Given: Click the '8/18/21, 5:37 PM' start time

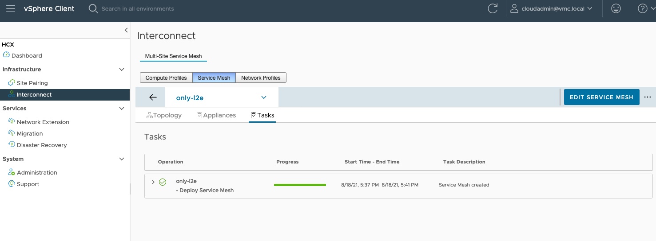Looking at the screenshot, I should click(360, 185).
